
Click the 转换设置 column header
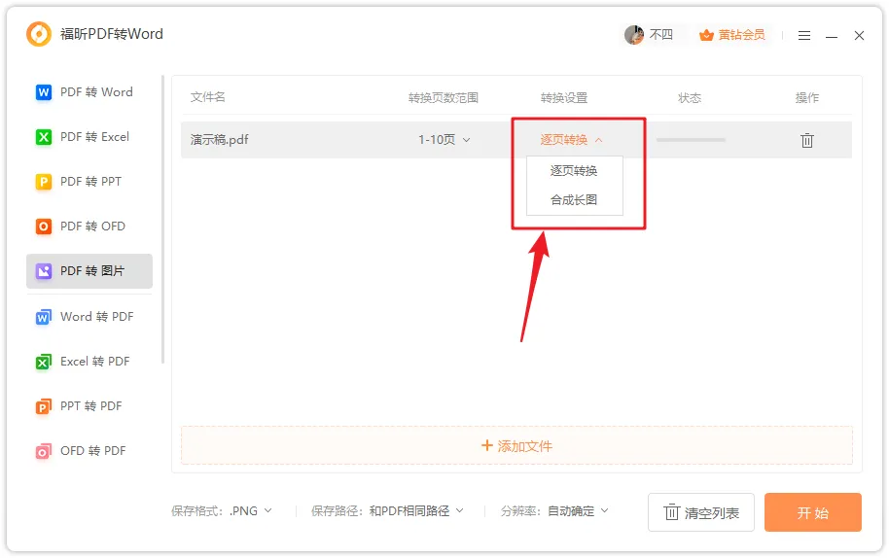coord(564,98)
